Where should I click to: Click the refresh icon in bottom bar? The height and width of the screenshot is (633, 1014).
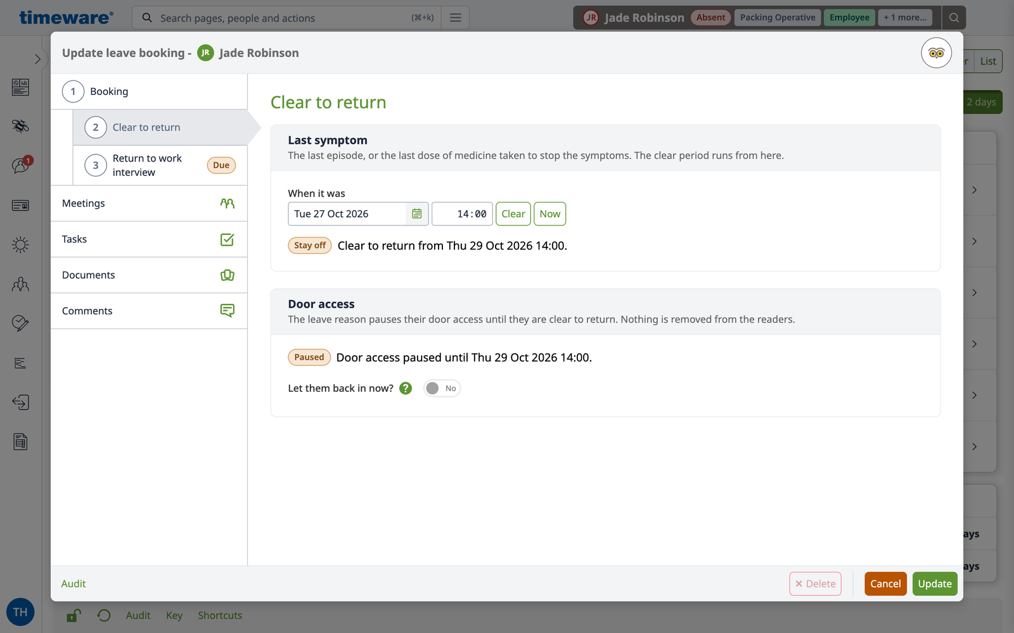click(104, 615)
